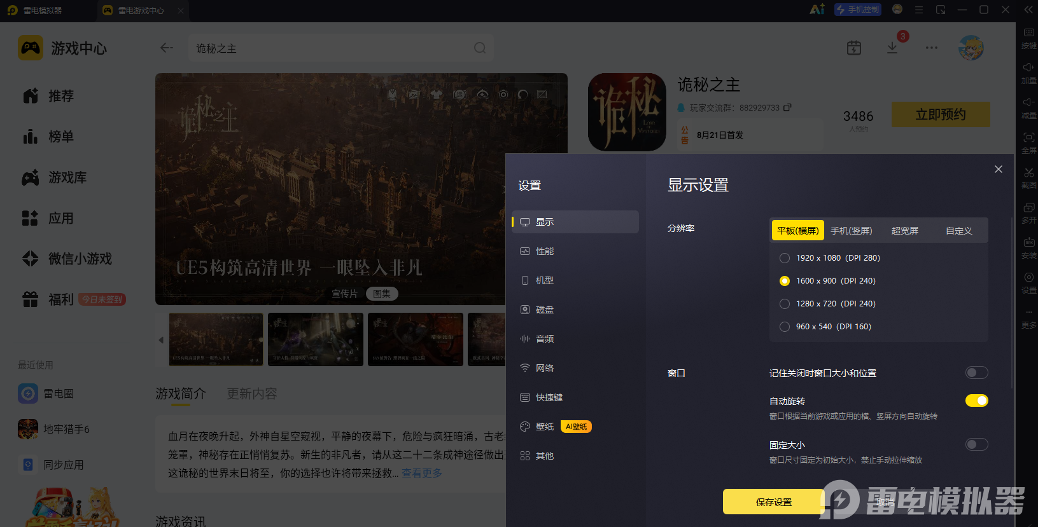The width and height of the screenshot is (1038, 527).
Task: Open 音频 settings category
Action: (575, 339)
